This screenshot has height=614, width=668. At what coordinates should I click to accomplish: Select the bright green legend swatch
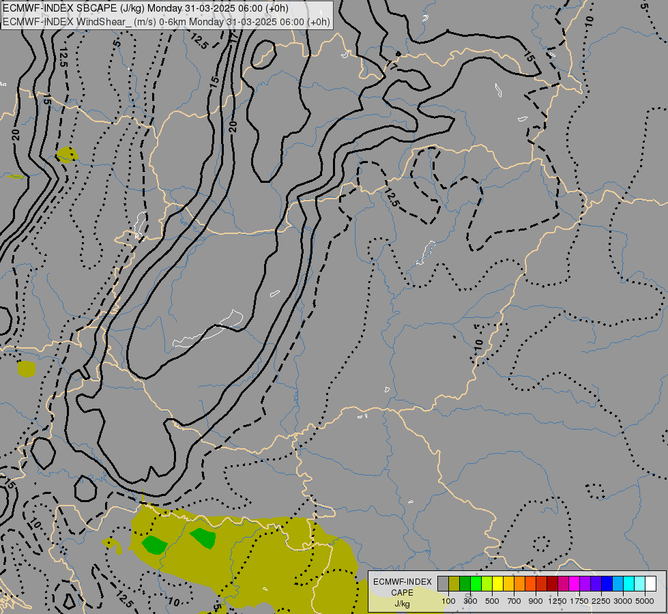[476, 583]
